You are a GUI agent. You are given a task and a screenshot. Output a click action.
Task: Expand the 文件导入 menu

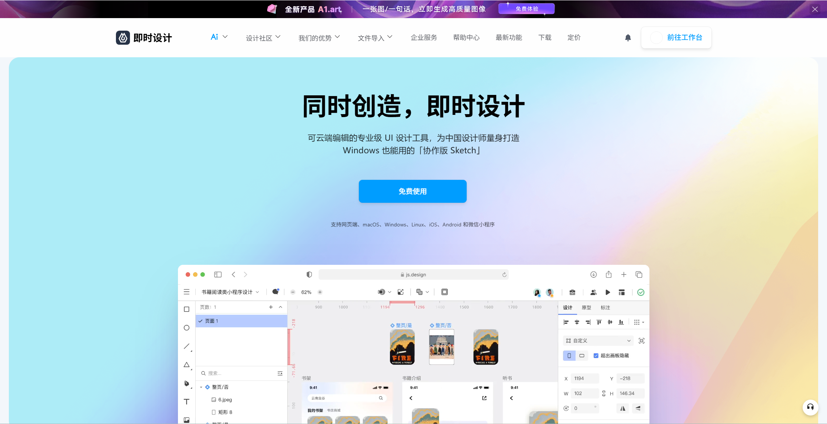(x=375, y=38)
